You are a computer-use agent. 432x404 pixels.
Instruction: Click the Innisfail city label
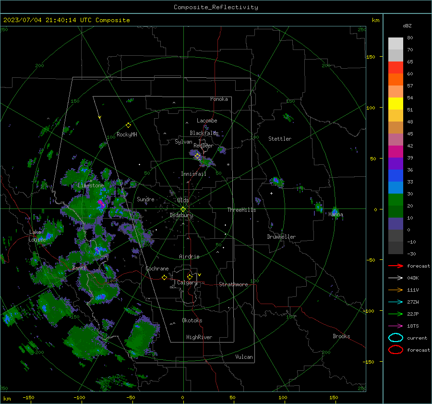click(193, 174)
